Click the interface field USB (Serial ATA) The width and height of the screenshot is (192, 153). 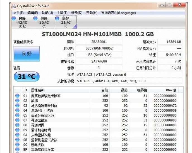(x=99, y=55)
